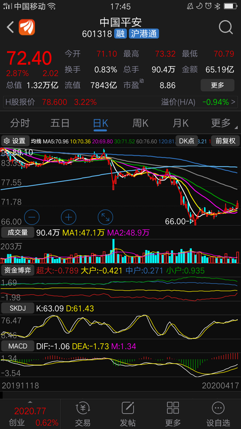
Task: Open the stock search magnifier
Action: tap(226, 27)
